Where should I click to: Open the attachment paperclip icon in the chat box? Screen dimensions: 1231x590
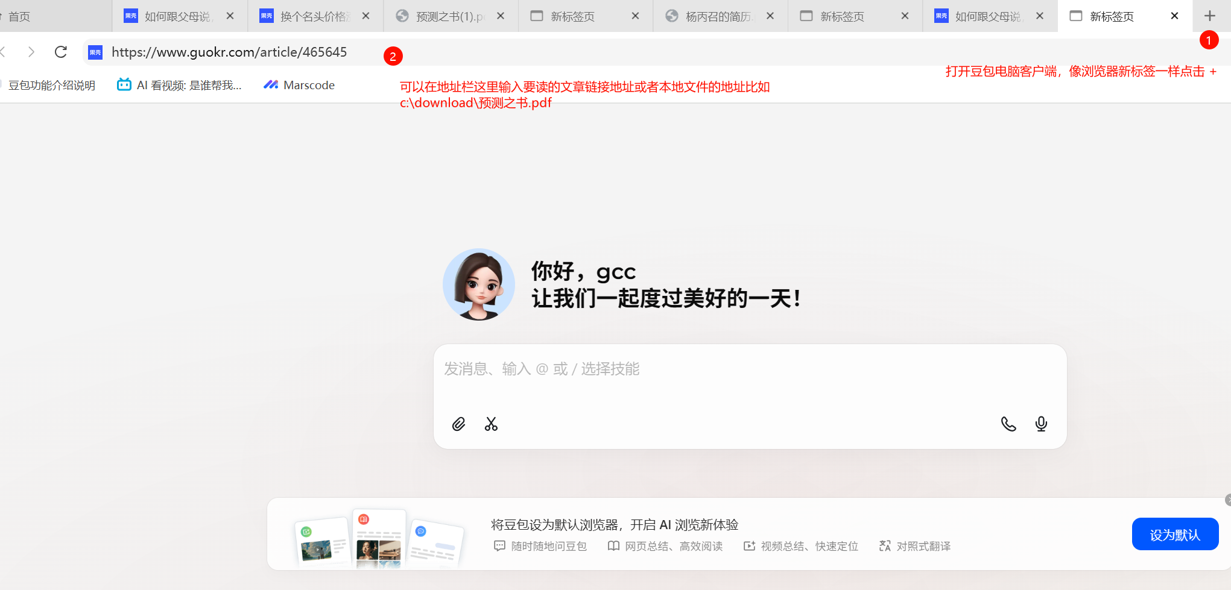pyautogui.click(x=458, y=424)
